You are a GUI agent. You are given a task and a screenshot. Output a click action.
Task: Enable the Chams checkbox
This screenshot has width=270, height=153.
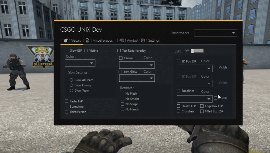121,58
